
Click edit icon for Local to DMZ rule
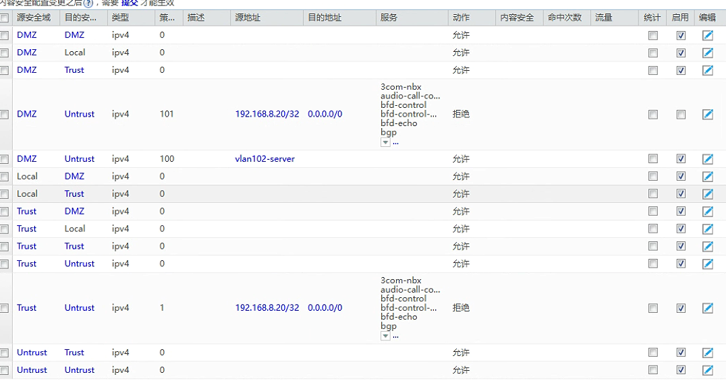[707, 177]
